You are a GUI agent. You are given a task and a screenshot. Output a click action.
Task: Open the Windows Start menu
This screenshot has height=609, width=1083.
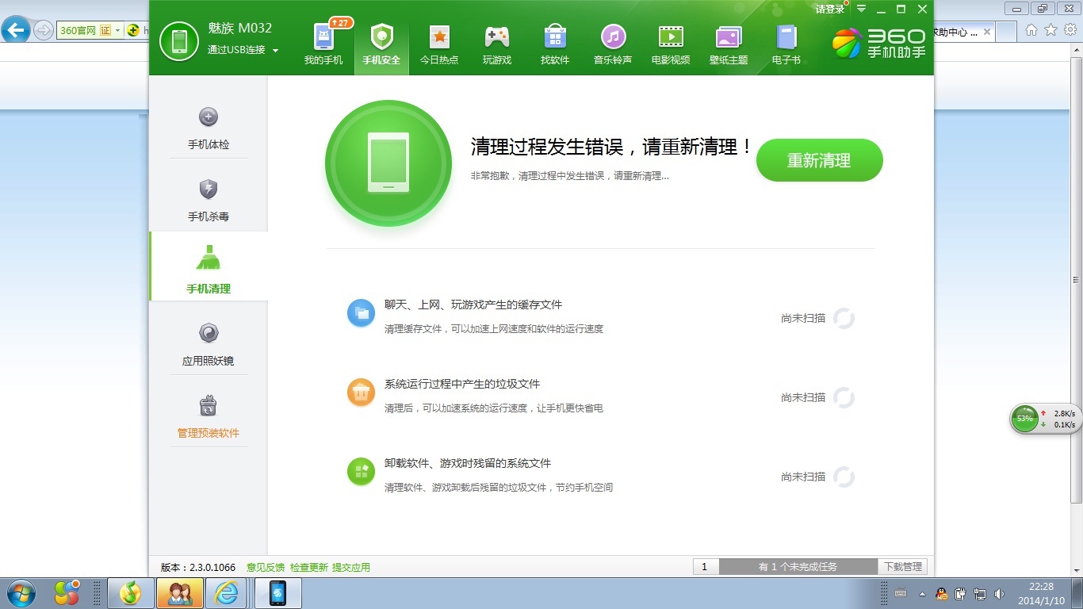(20, 593)
